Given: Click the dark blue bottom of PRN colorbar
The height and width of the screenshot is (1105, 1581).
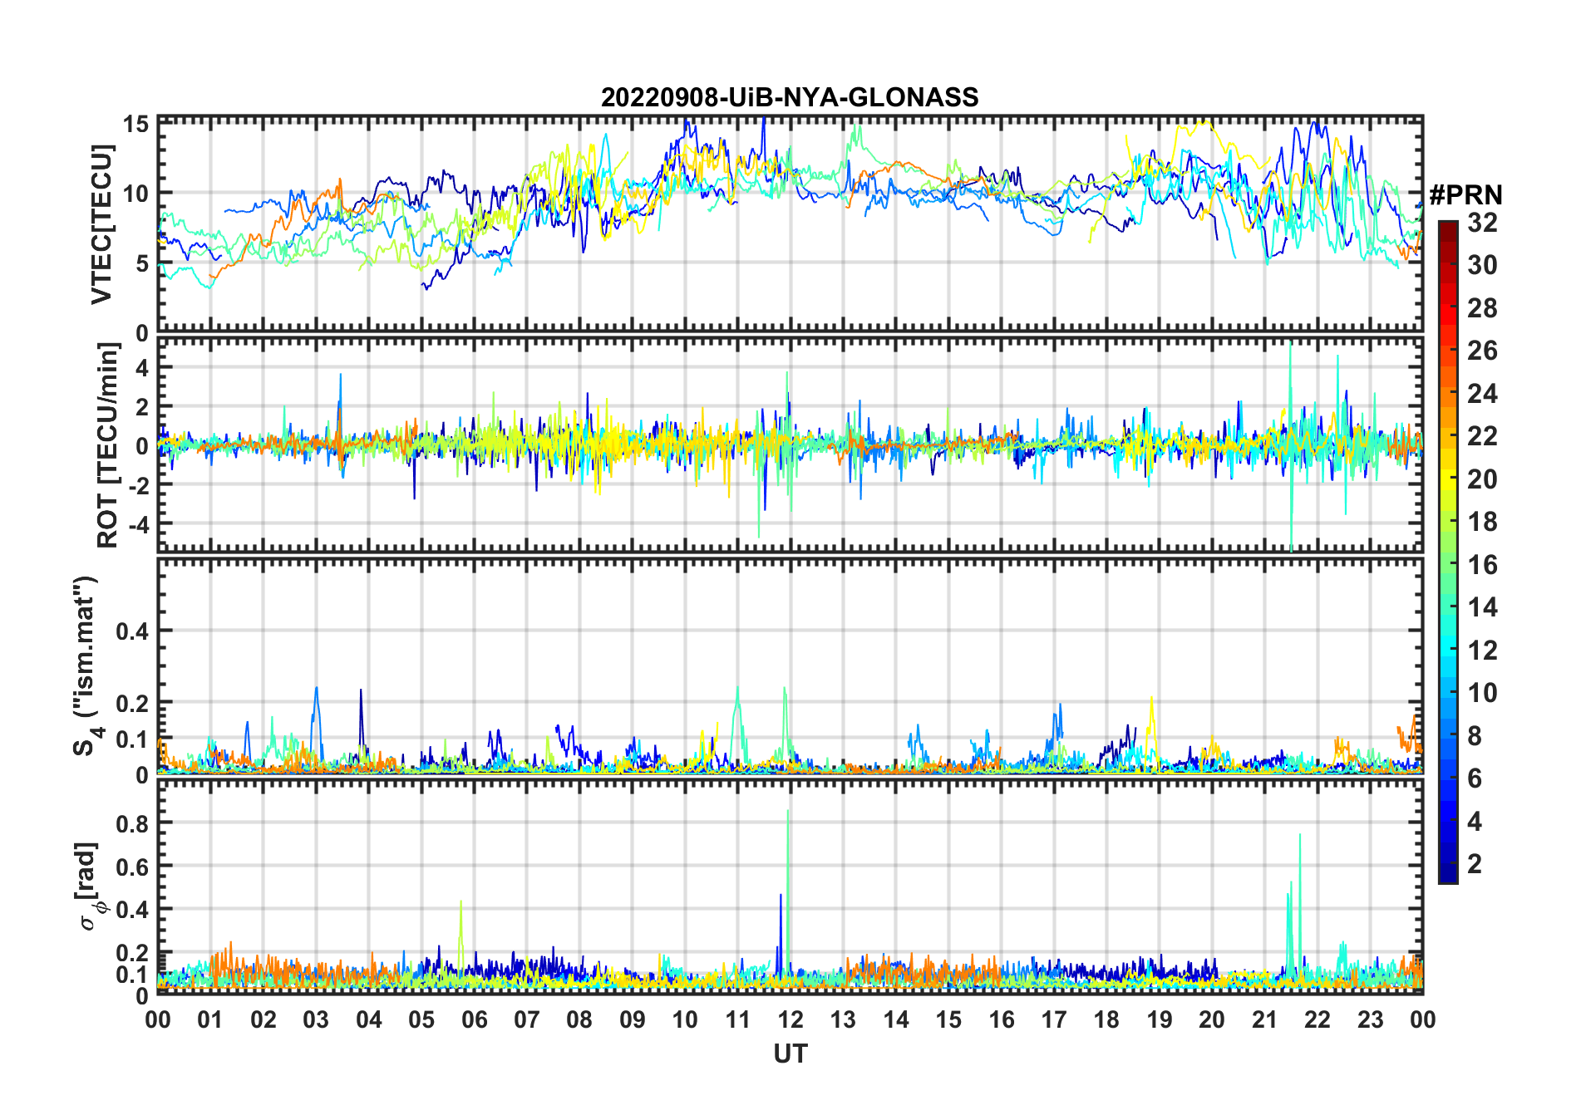Looking at the screenshot, I should (x=1448, y=872).
